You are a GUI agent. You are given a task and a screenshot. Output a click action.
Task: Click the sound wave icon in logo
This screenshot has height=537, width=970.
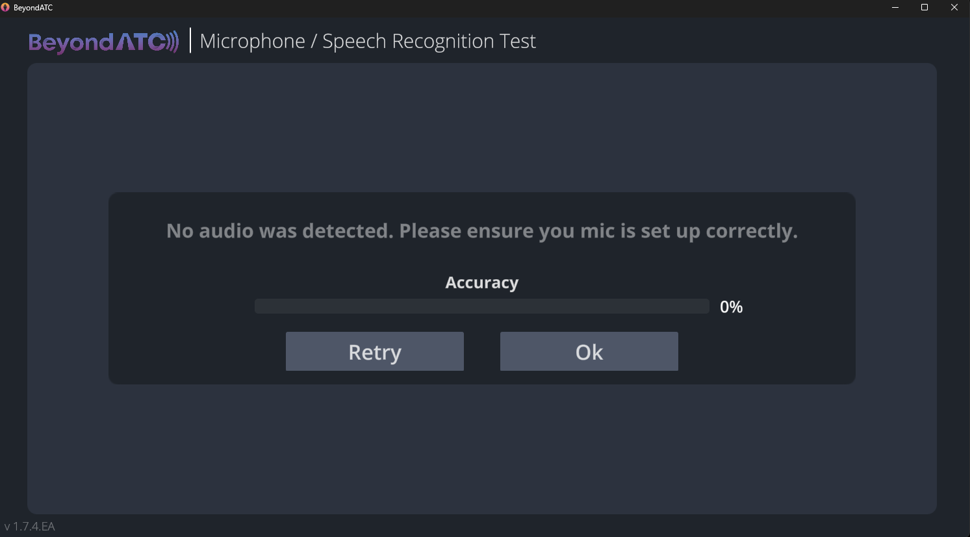[173, 42]
